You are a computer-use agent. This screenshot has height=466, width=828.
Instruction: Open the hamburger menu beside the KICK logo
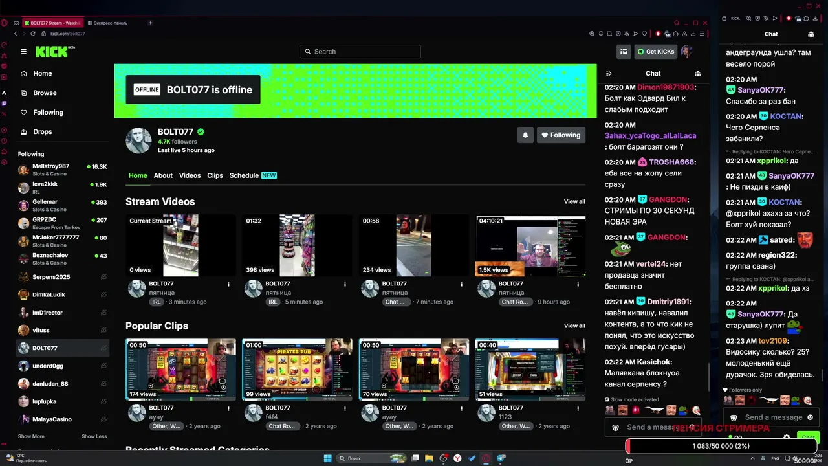point(23,52)
